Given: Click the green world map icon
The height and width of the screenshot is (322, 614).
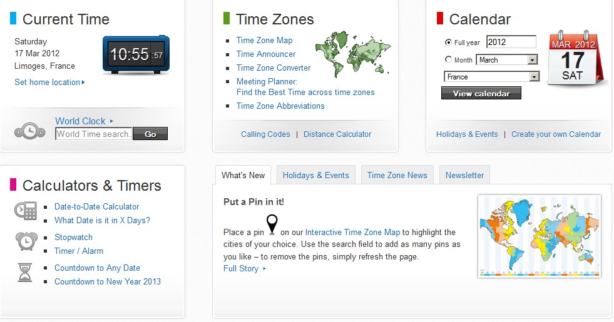Looking at the screenshot, I should [352, 50].
